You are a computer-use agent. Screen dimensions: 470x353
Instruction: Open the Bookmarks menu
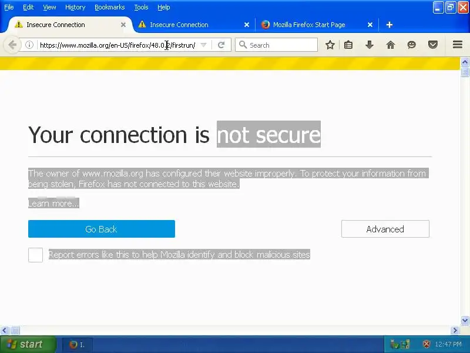point(110,7)
